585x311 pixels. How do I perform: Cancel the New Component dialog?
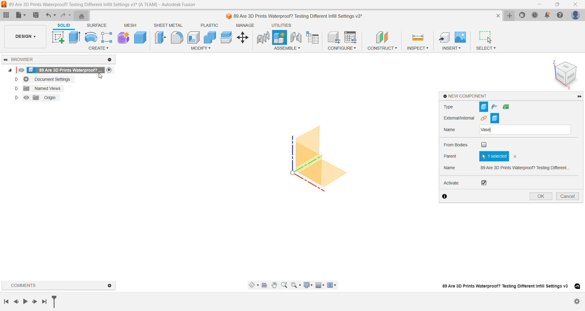point(567,196)
